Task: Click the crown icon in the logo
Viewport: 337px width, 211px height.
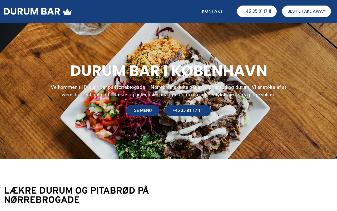Action: click(x=67, y=12)
